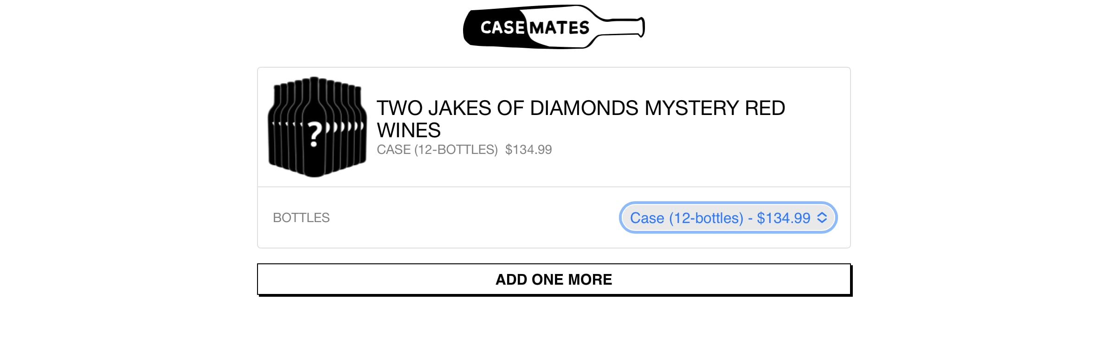The height and width of the screenshot is (338, 1108).
Task: Click the BOTTLES label
Action: click(x=301, y=217)
